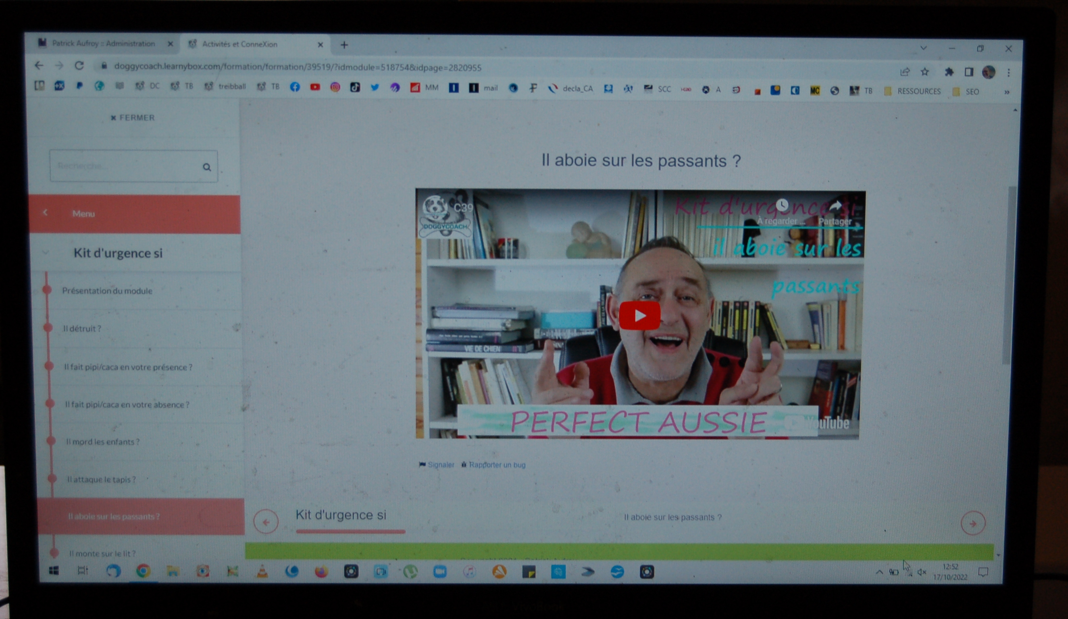Open Chrome three-dot menu
The width and height of the screenshot is (1068, 619).
point(1009,73)
